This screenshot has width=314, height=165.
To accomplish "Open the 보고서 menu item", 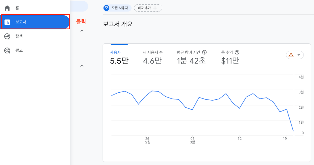I will 36,22.
